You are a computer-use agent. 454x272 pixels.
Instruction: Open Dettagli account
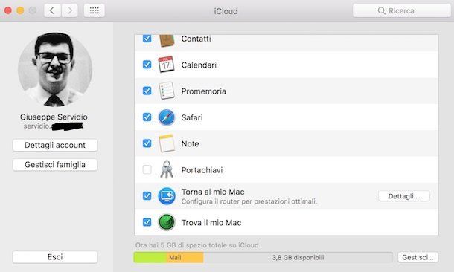[55, 145]
